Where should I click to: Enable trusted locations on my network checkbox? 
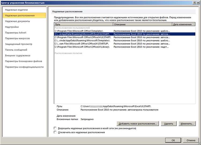click(x=55, y=128)
